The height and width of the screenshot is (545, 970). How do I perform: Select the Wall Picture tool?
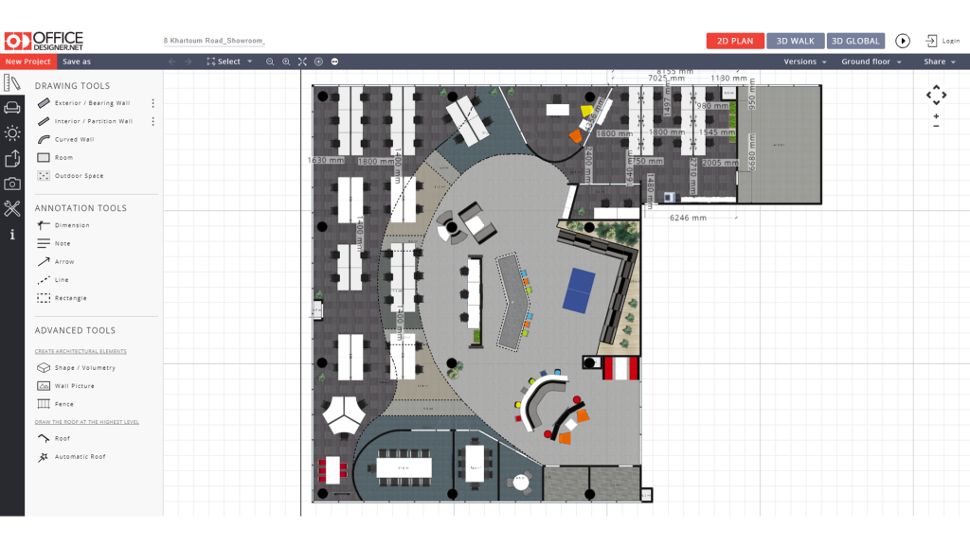tap(65, 386)
